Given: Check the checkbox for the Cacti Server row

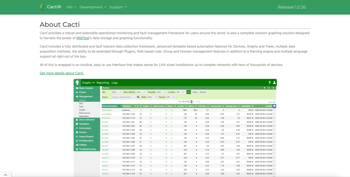Looking at the screenshot, I should tap(274, 110).
